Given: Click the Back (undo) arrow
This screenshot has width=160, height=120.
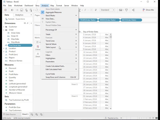Looking at the screenshot, I should click(12, 10).
